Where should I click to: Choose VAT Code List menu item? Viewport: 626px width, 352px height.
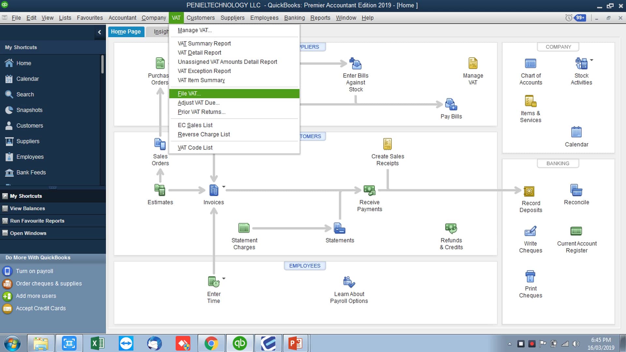point(234,148)
